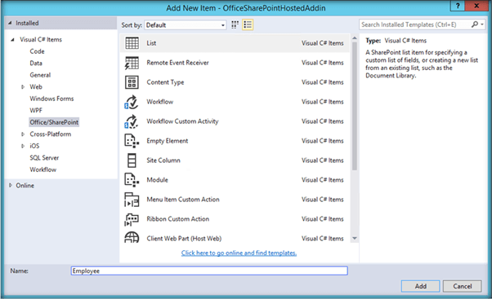Switch to small icons view
This screenshot has width=492, height=299.
(x=235, y=24)
